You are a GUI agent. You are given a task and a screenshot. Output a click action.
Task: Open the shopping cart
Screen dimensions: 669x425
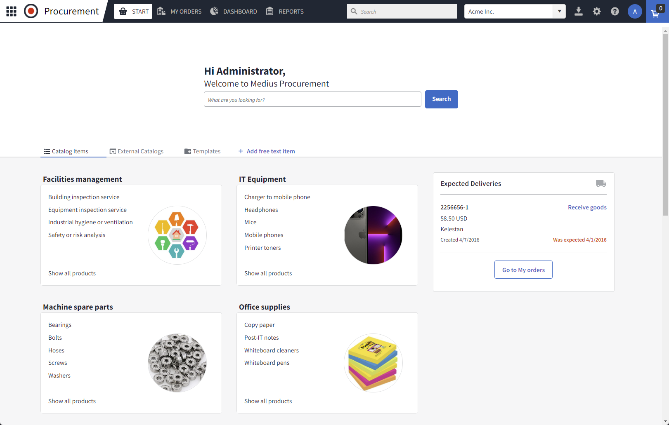tap(656, 12)
